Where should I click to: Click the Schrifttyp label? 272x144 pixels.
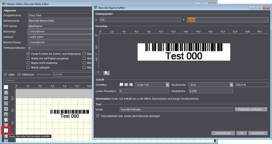pyautogui.click(x=101, y=85)
